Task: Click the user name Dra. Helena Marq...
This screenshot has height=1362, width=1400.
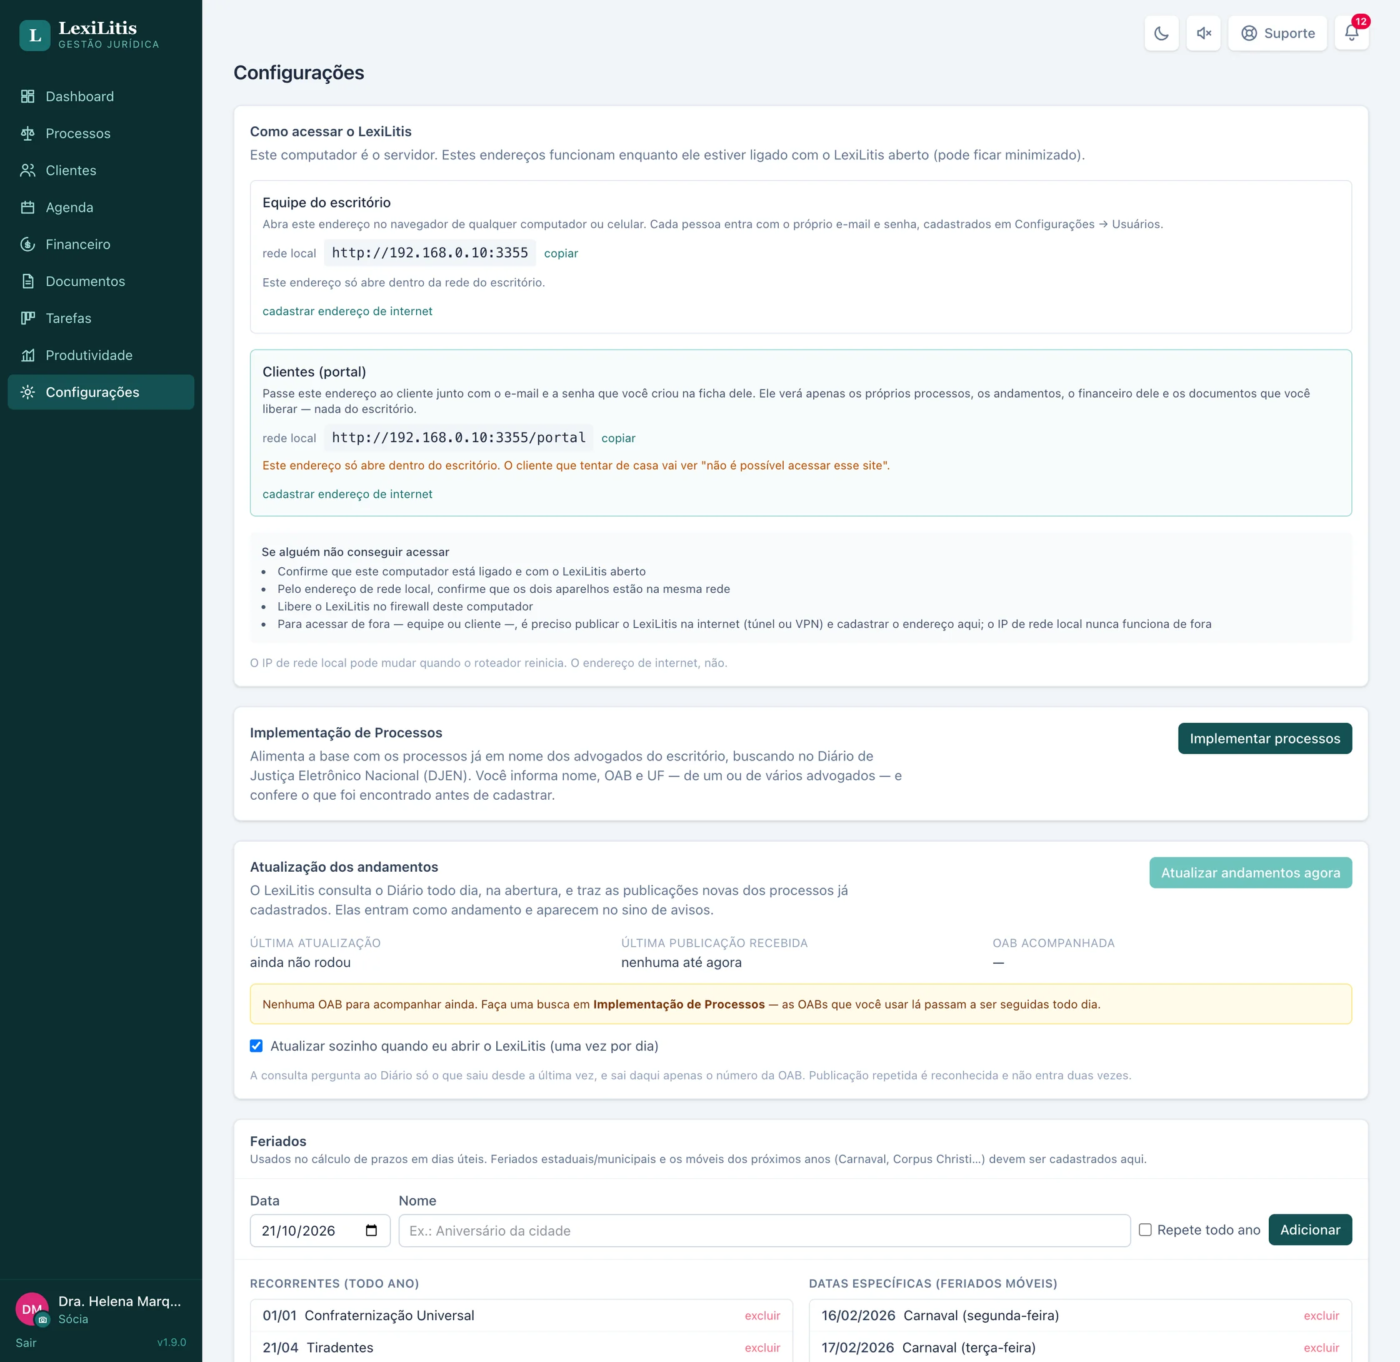Action: [x=119, y=1301]
